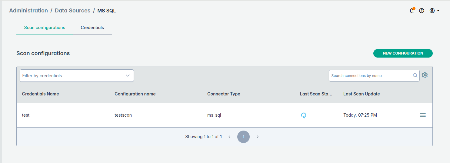Image resolution: width=450 pixels, height=163 pixels.
Task: Open the testscan row hamburger menu
Action: pyautogui.click(x=423, y=115)
